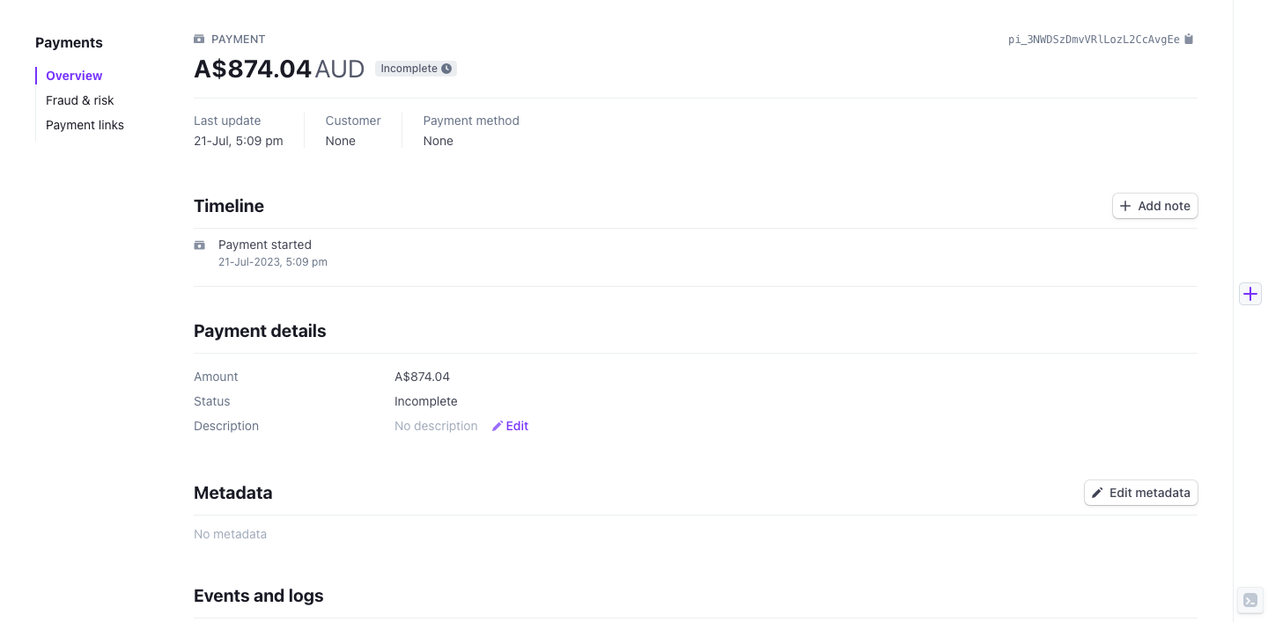Click the pencil icon in Edit metadata
Image resolution: width=1268 pixels, height=622 pixels.
(1097, 493)
